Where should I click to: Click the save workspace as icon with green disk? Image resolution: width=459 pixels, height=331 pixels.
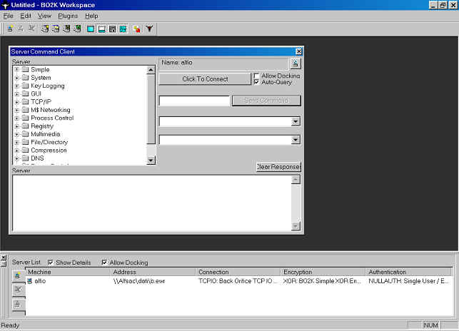77,29
